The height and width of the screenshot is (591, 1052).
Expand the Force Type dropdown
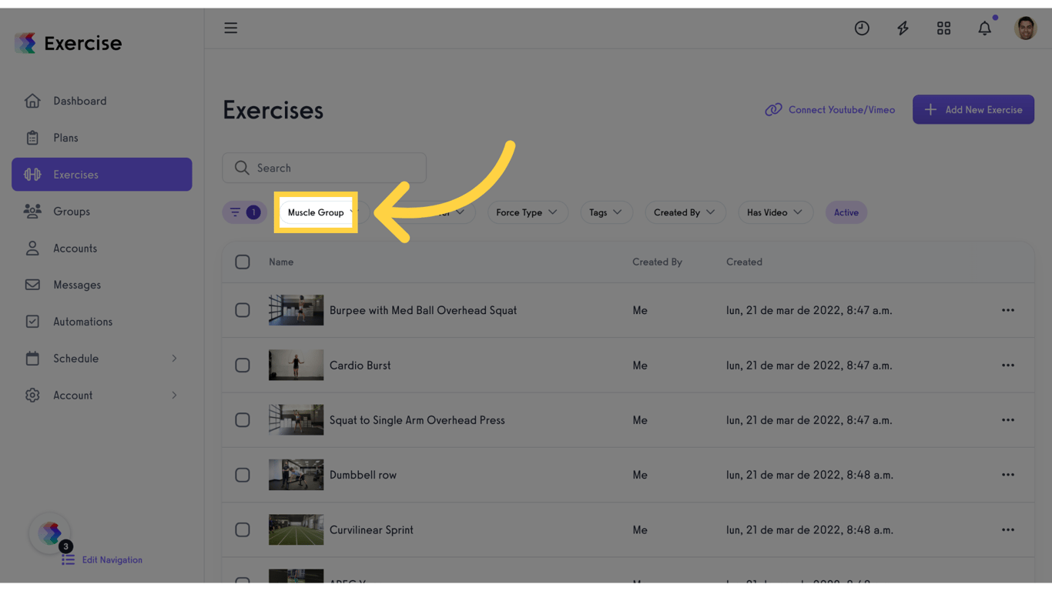tap(527, 212)
